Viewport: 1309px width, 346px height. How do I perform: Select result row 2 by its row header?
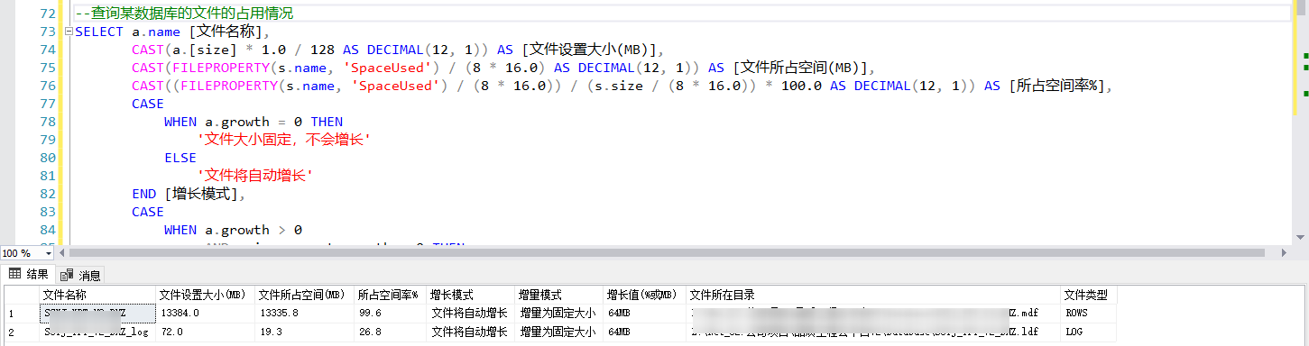pyautogui.click(x=21, y=331)
